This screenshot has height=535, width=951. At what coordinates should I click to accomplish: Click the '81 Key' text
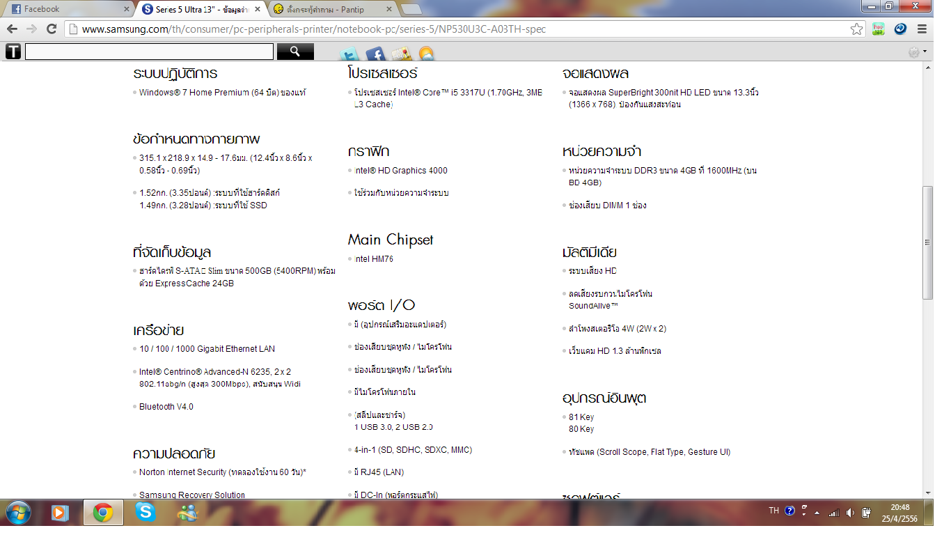pos(581,417)
